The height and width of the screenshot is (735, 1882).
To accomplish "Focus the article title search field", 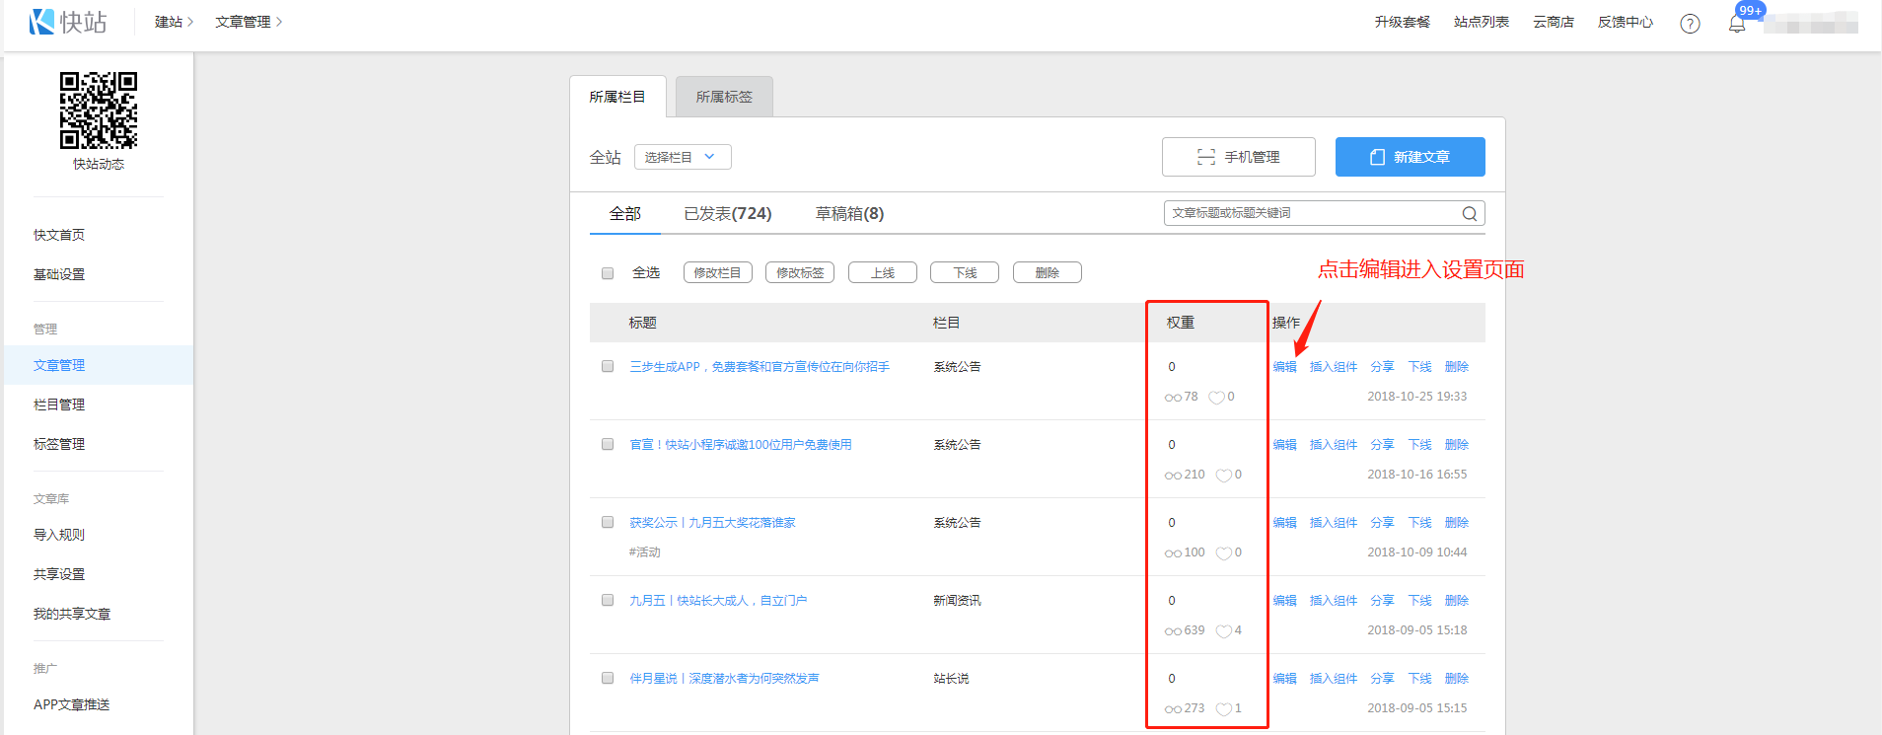I will point(1312,213).
